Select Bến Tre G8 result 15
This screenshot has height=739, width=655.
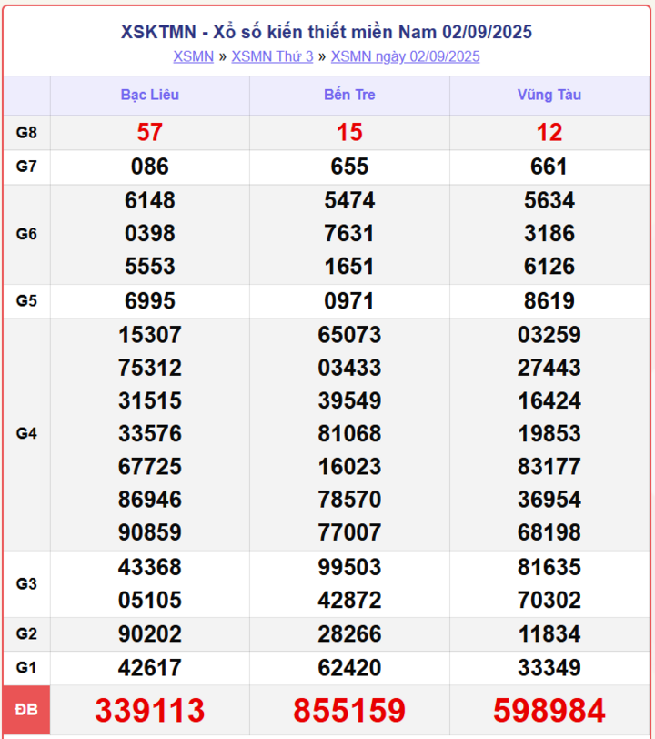[349, 133]
